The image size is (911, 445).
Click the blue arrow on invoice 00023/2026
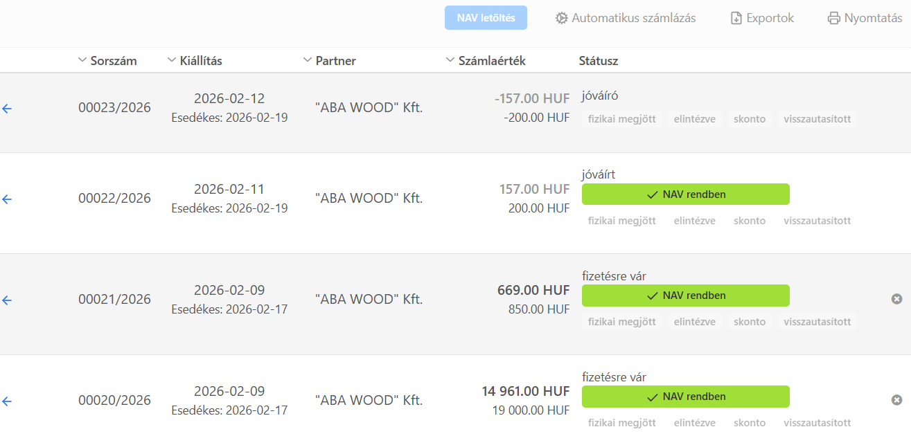[x=8, y=109]
